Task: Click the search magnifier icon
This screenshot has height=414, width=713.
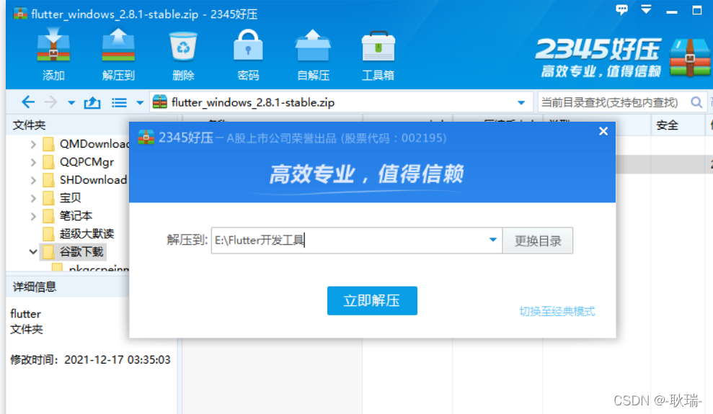Action: point(696,102)
